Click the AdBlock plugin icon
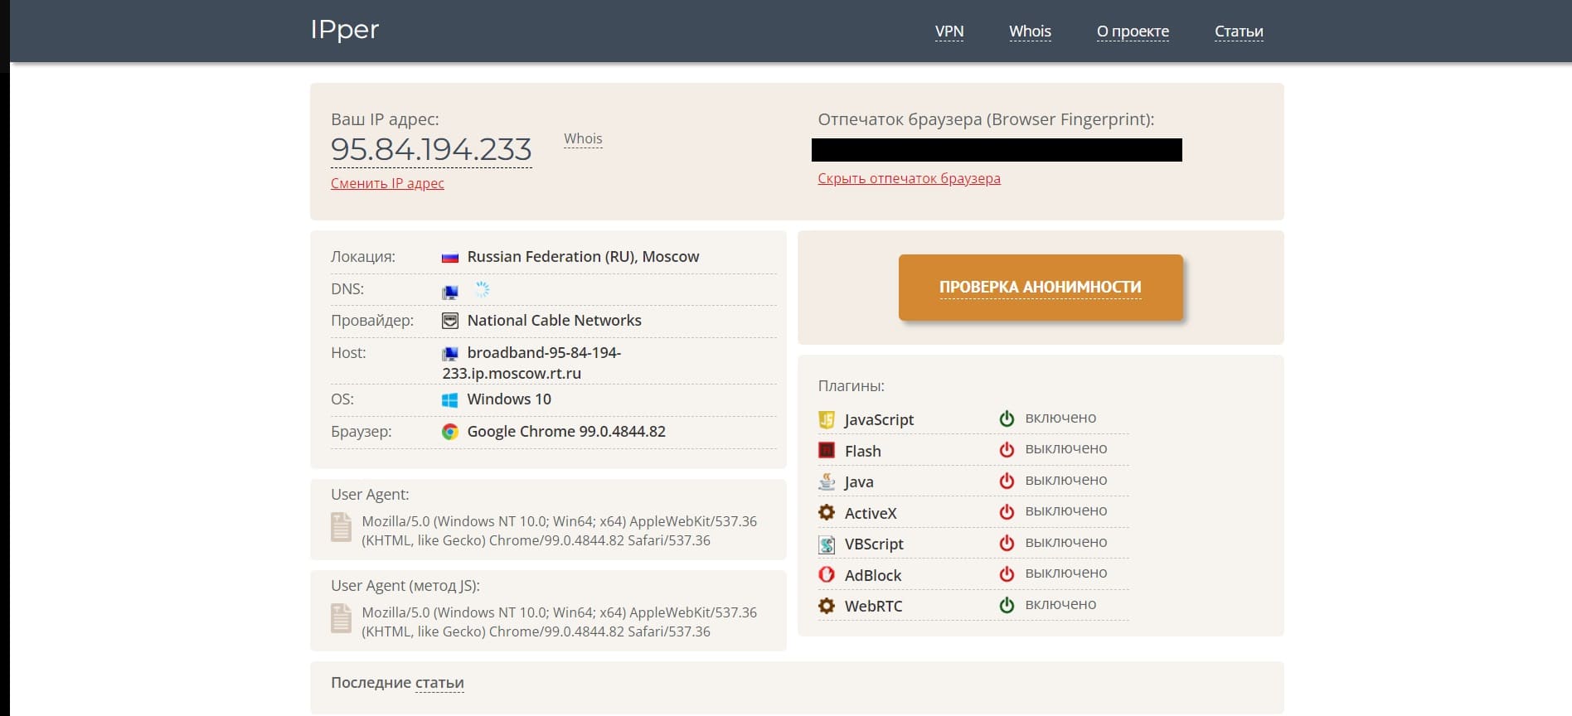 (x=826, y=574)
